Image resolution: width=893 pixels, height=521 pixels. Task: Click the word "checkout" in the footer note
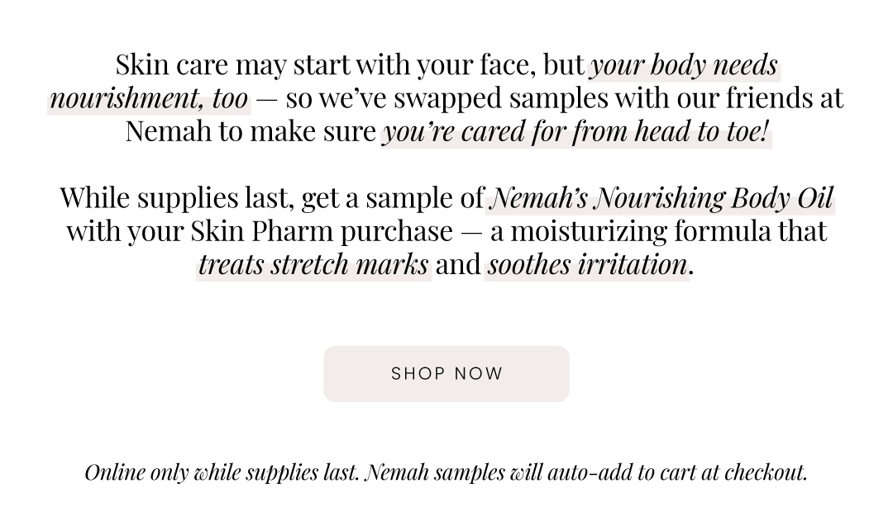766,472
